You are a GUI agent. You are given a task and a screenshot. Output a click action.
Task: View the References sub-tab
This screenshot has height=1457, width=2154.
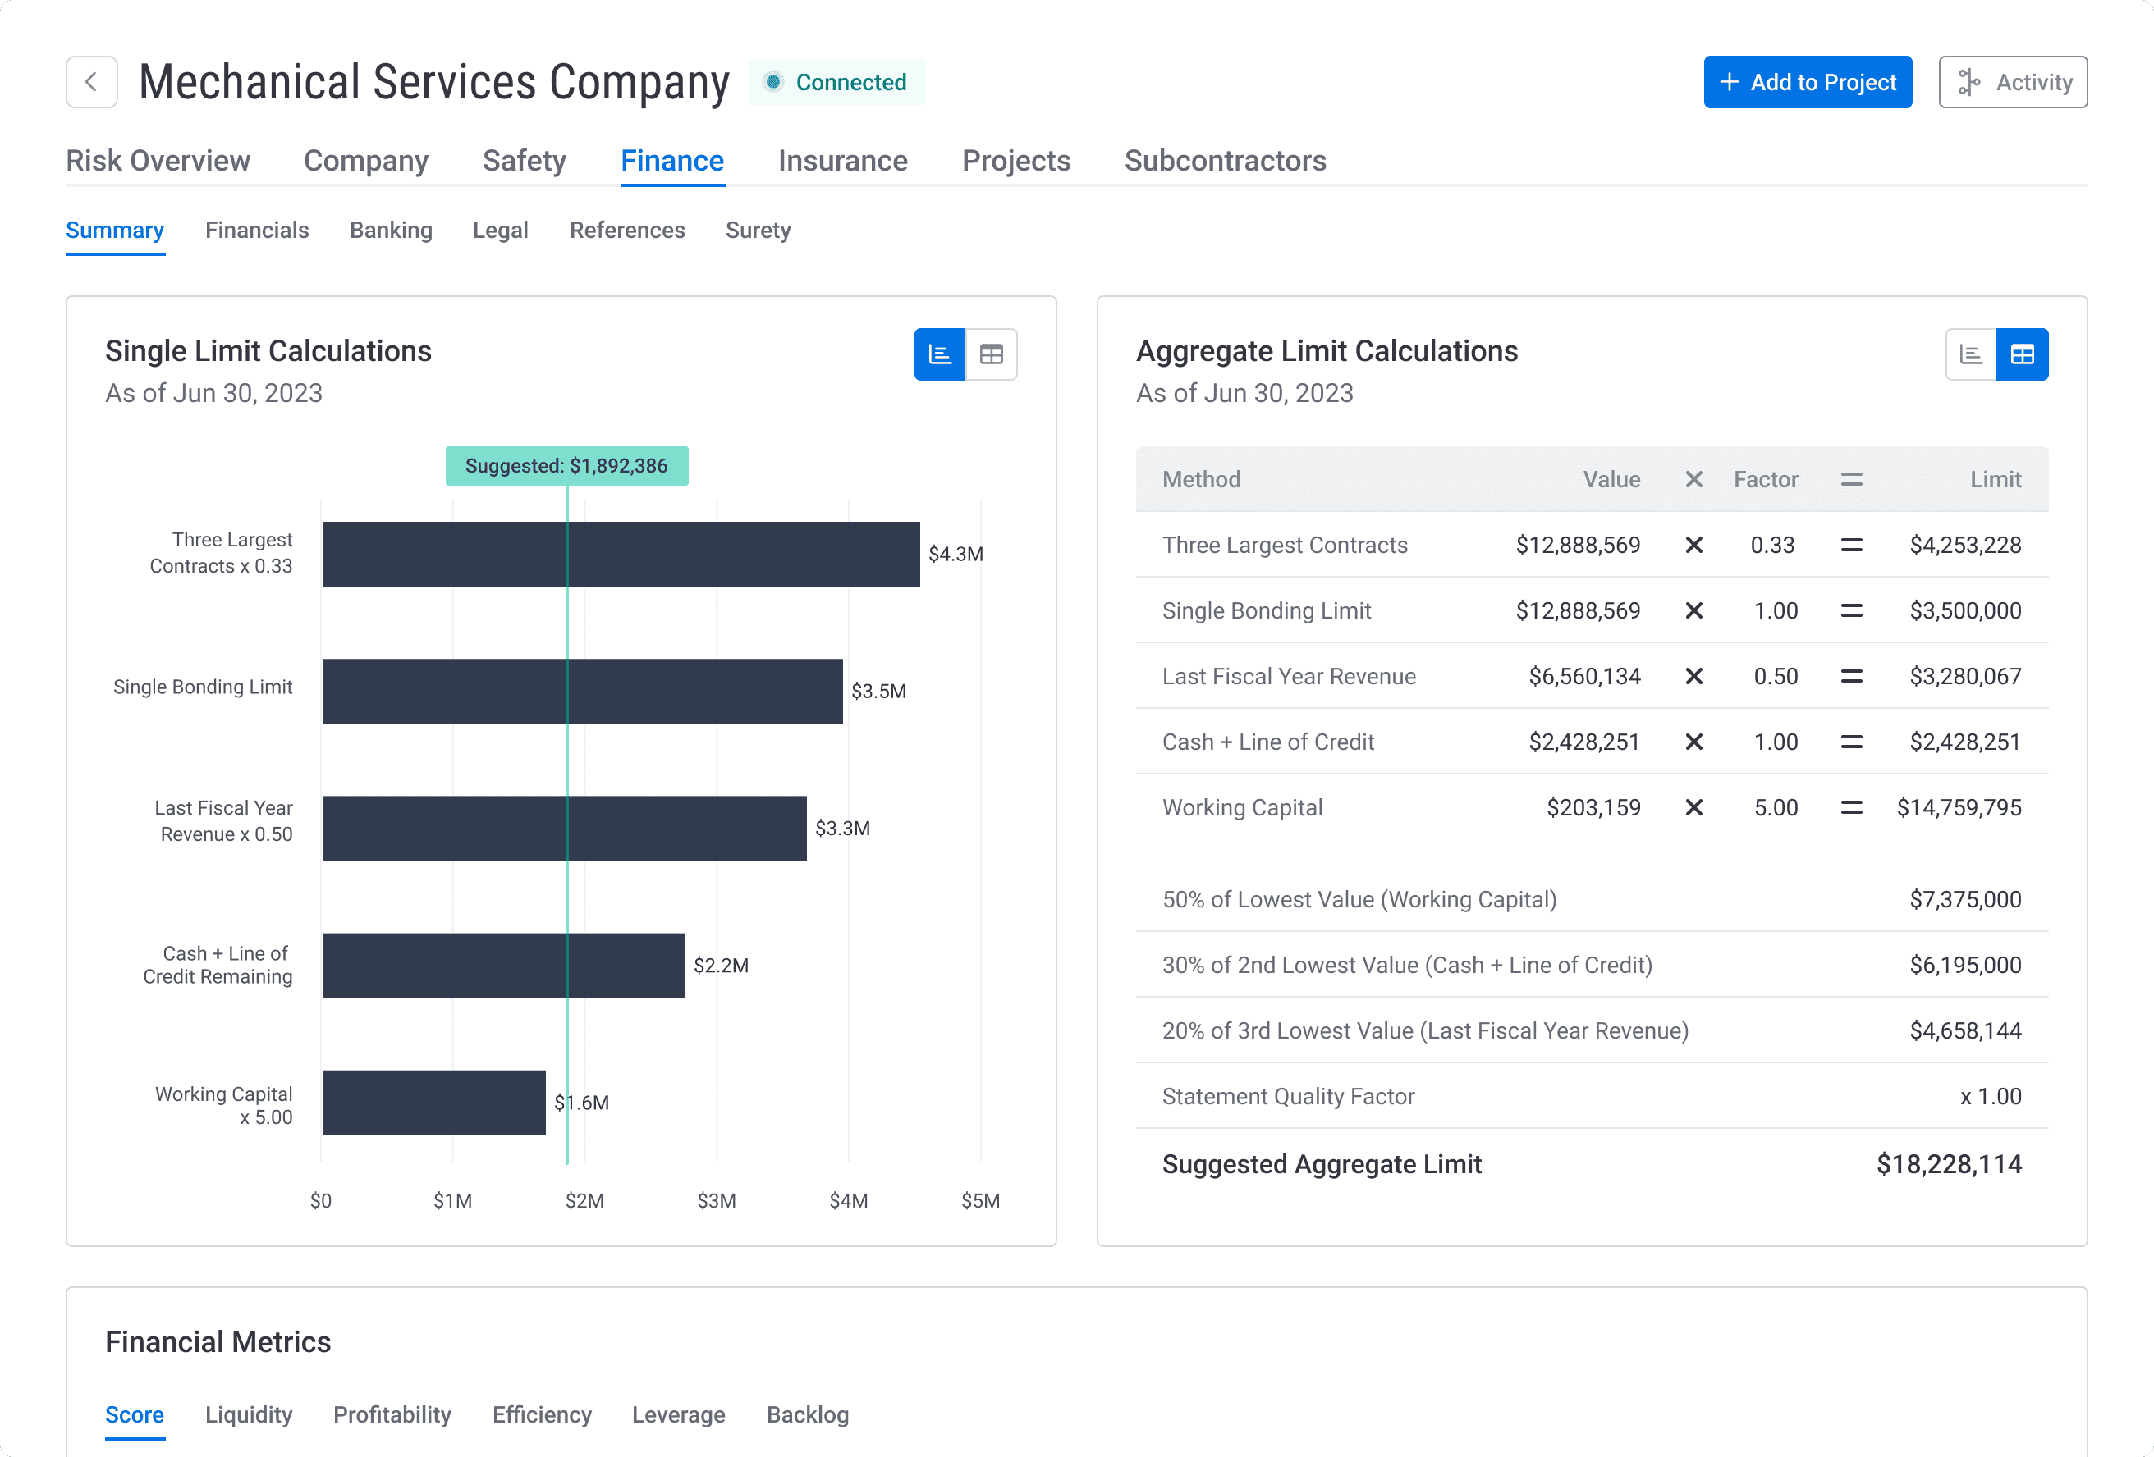[x=627, y=231]
